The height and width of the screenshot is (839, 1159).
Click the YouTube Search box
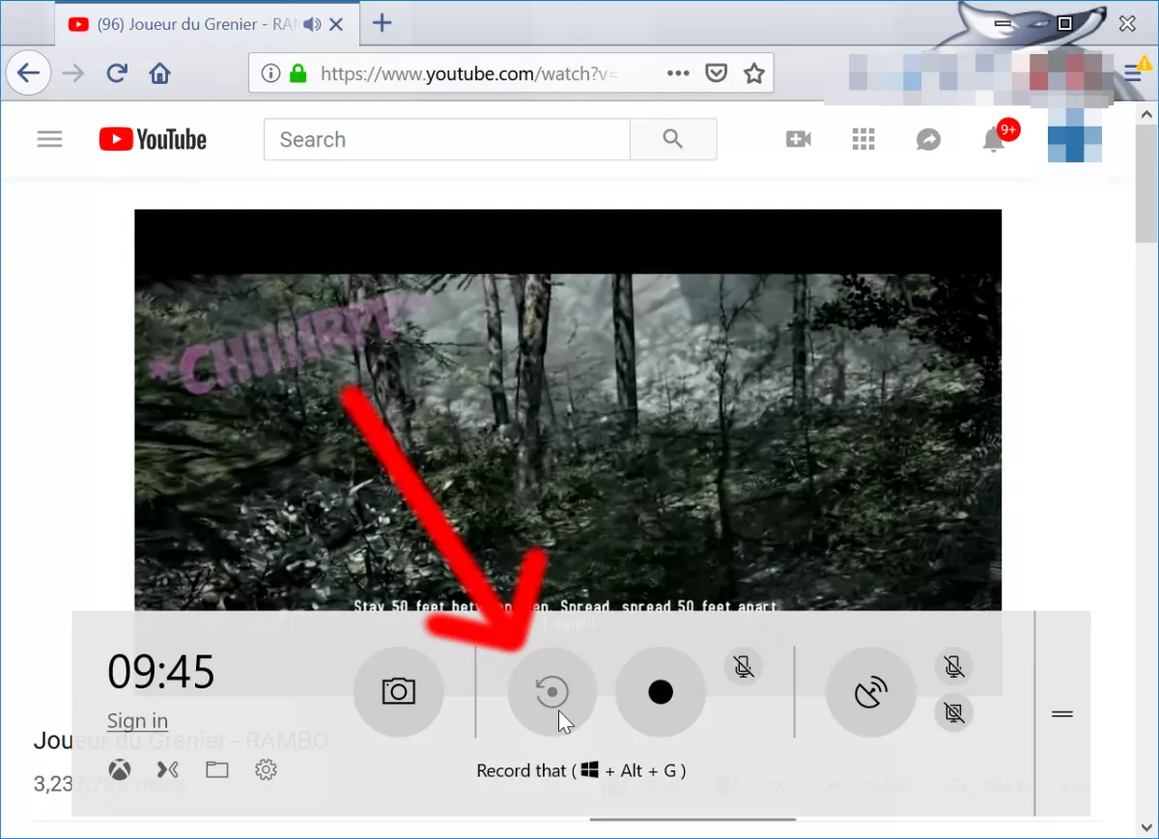click(x=446, y=139)
